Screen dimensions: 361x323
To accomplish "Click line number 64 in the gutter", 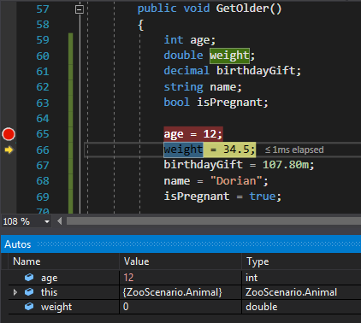I will pos(43,119).
